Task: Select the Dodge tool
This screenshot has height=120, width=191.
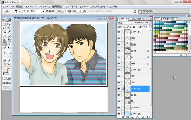Action: [9, 48]
